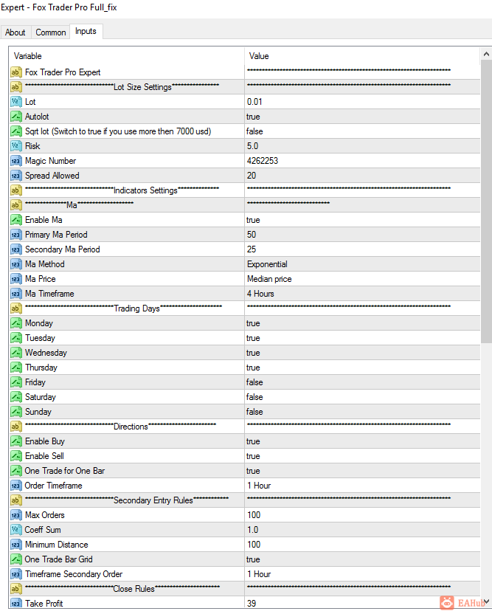The image size is (492, 614).
Task: Click the Sqrt lot row icon
Action: pos(16,131)
